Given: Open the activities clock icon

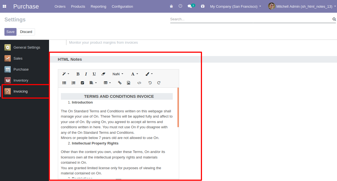Looking at the screenshot, I should pos(180,6).
